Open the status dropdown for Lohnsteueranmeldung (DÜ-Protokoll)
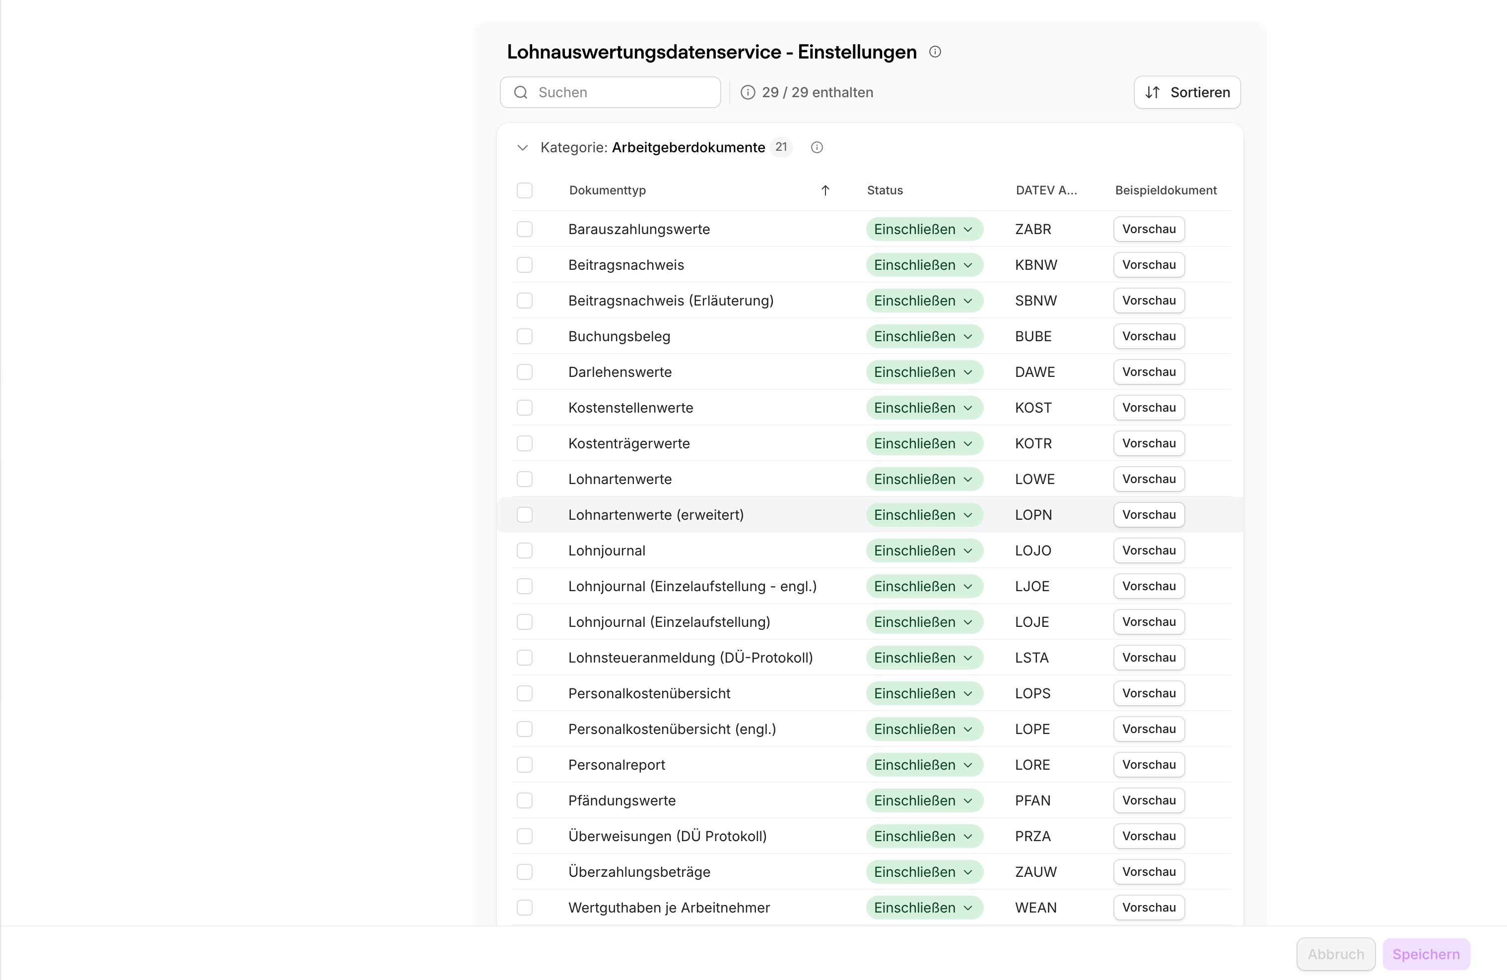This screenshot has height=980, width=1507. tap(924, 658)
